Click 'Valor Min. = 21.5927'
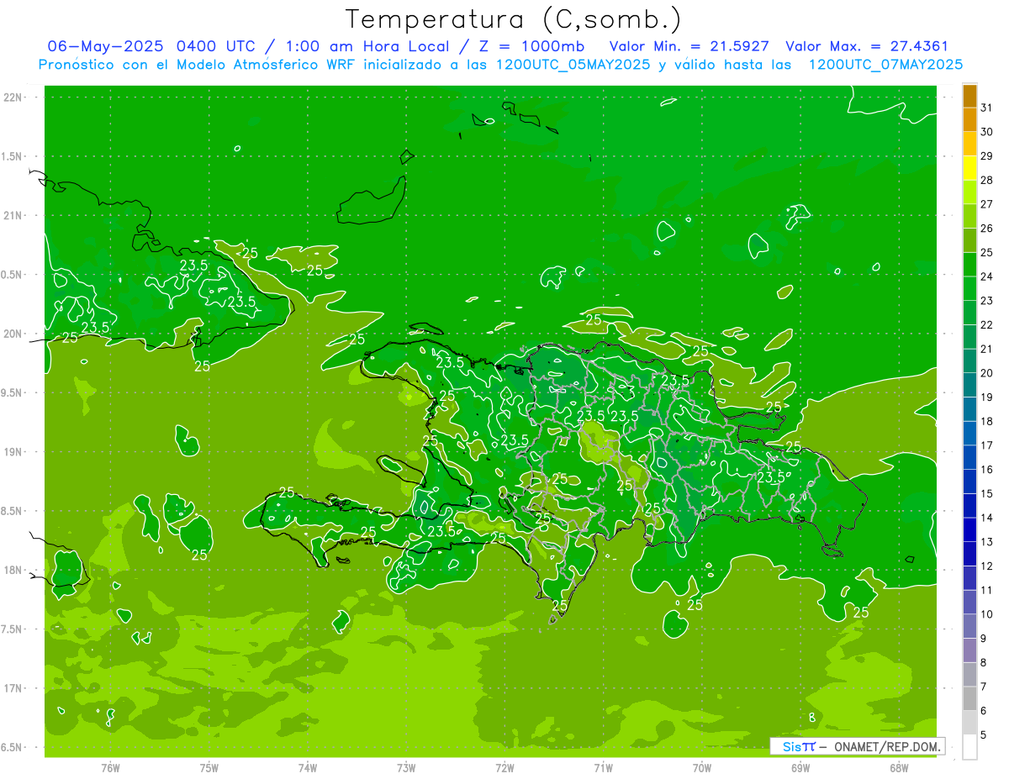Viewport: 1009px width, 779px height. coord(691,46)
